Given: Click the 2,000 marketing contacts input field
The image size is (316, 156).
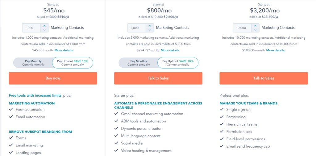Looking at the screenshot, I should click(x=137, y=28).
